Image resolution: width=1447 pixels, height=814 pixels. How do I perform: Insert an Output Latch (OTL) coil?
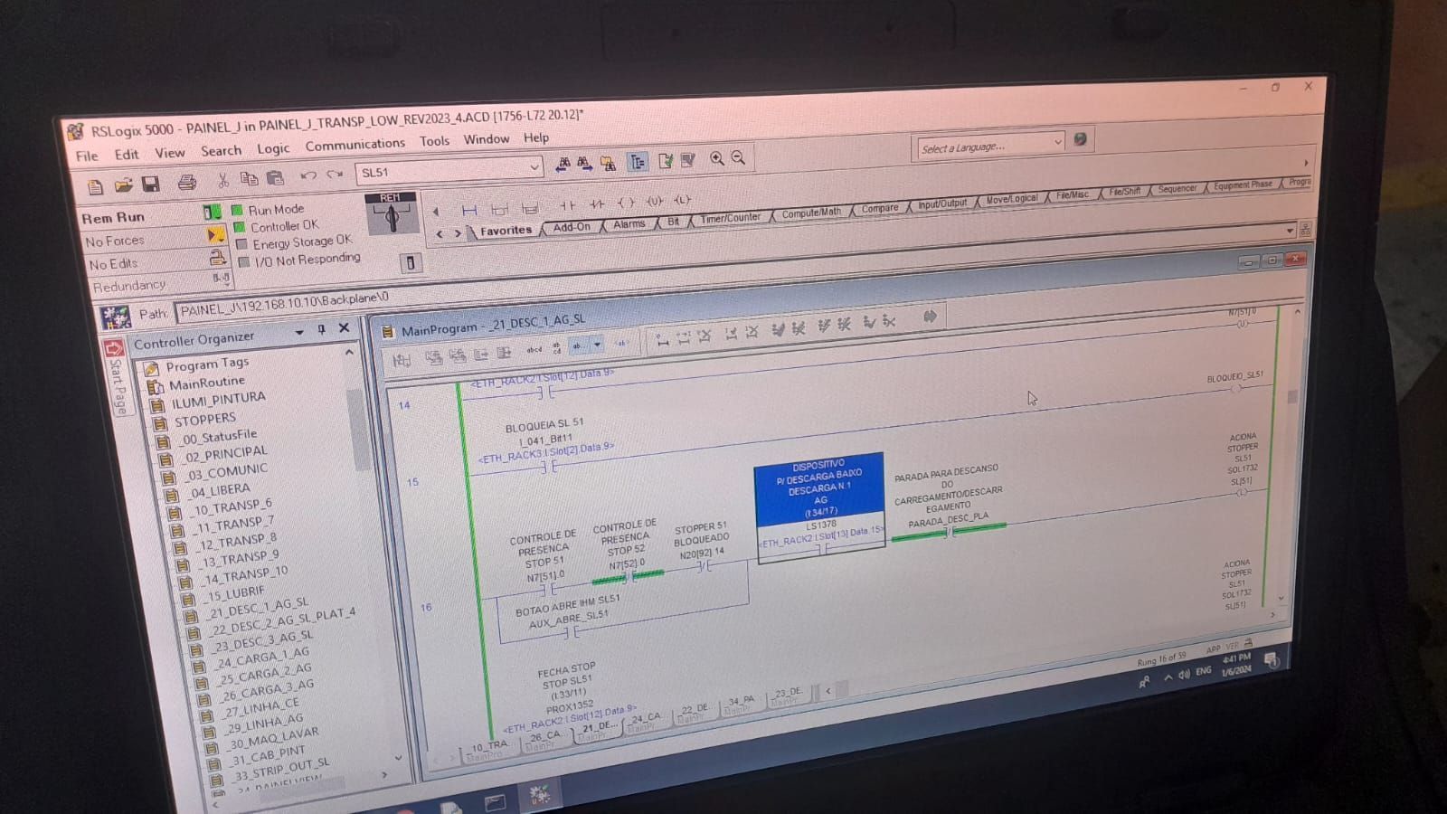click(x=683, y=200)
